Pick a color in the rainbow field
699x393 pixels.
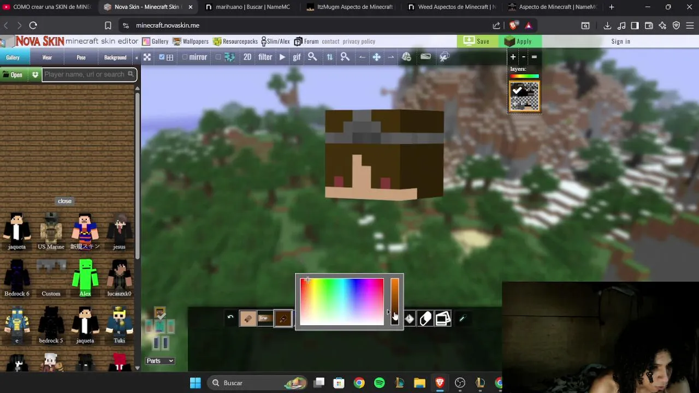pos(342,302)
